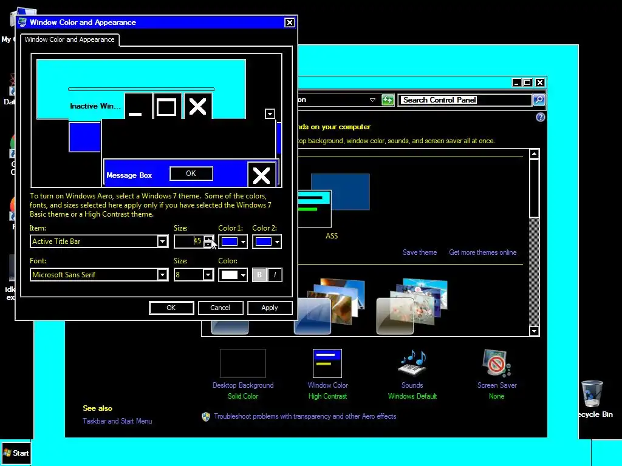Viewport: 622px width, 466px height.
Task: Maximize the Control Panel window
Action: coord(527,83)
